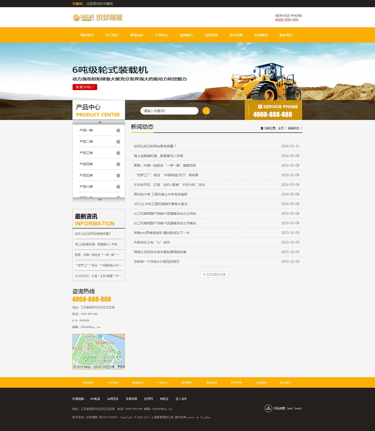375x431 pixels.
Task: Open 产品六类 category in sidebar
Action: pyautogui.click(x=86, y=186)
